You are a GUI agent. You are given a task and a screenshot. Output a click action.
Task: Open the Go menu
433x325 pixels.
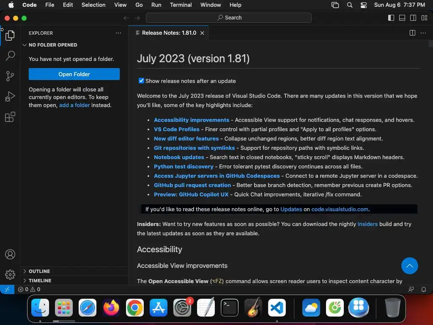click(139, 5)
